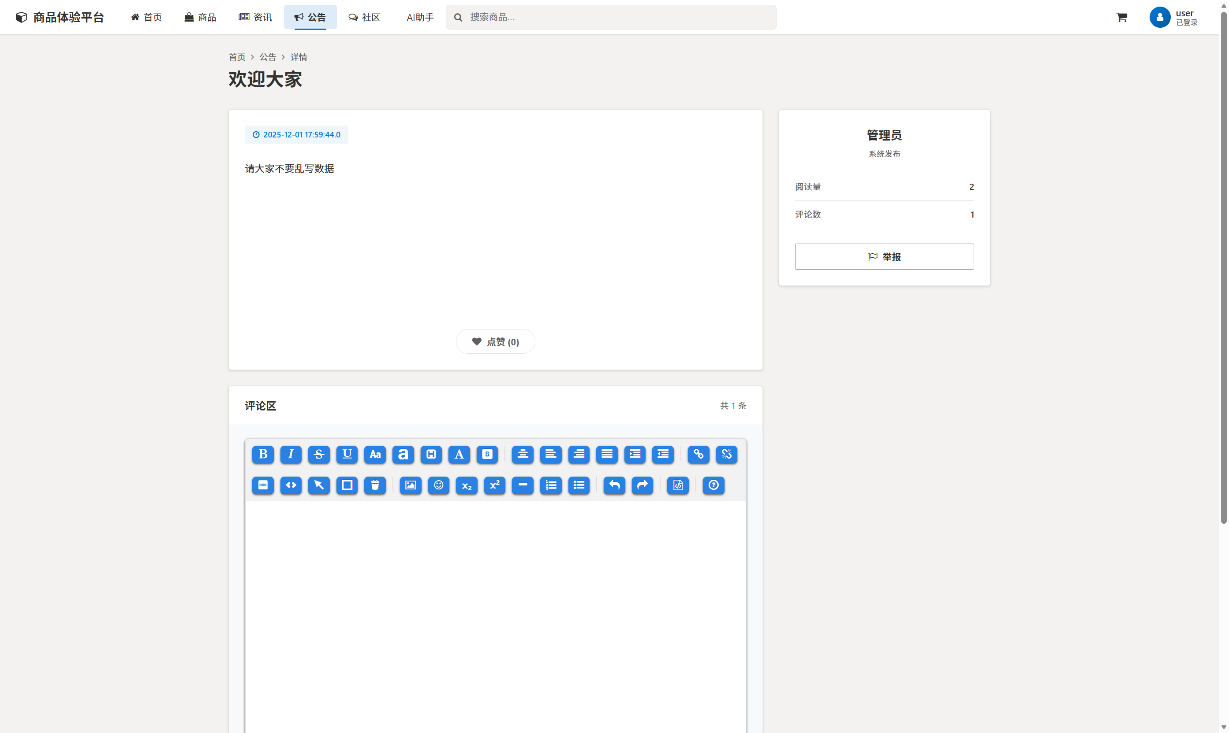Viewport: 1229px width, 733px height.
Task: Switch to the 社区 section
Action: pyautogui.click(x=364, y=17)
